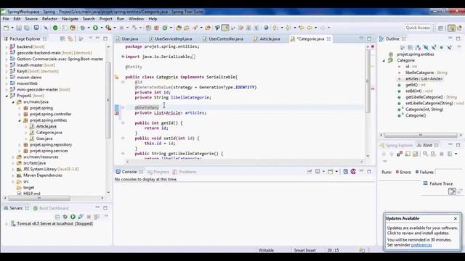465x261 pixels.
Task: Click Rerun Test icon in JUnit toolbar
Action: pos(426,154)
